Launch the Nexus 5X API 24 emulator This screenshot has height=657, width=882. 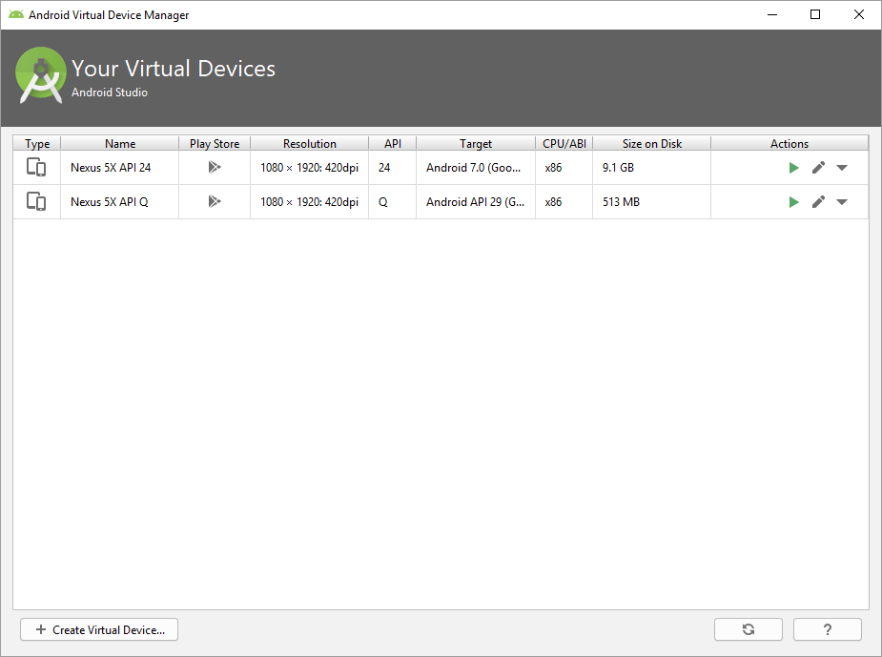pyautogui.click(x=793, y=168)
